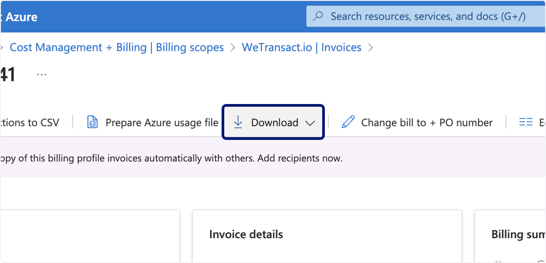Viewport: 546px width, 263px height.
Task: Go to WeTransact.io | Invoices breadcrumb
Action: [302, 47]
